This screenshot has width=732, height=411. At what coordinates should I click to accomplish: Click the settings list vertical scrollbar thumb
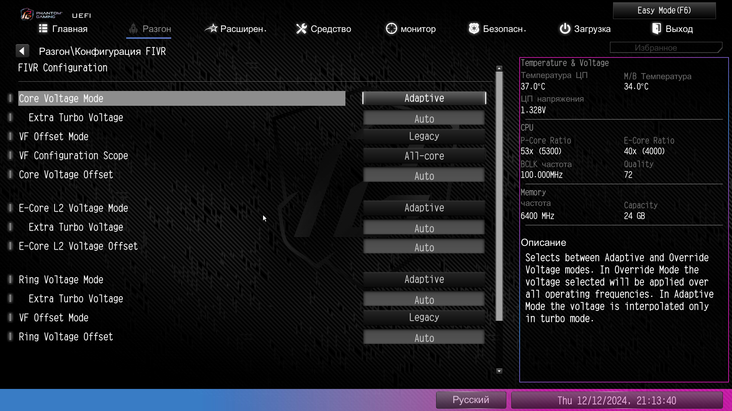point(499,196)
